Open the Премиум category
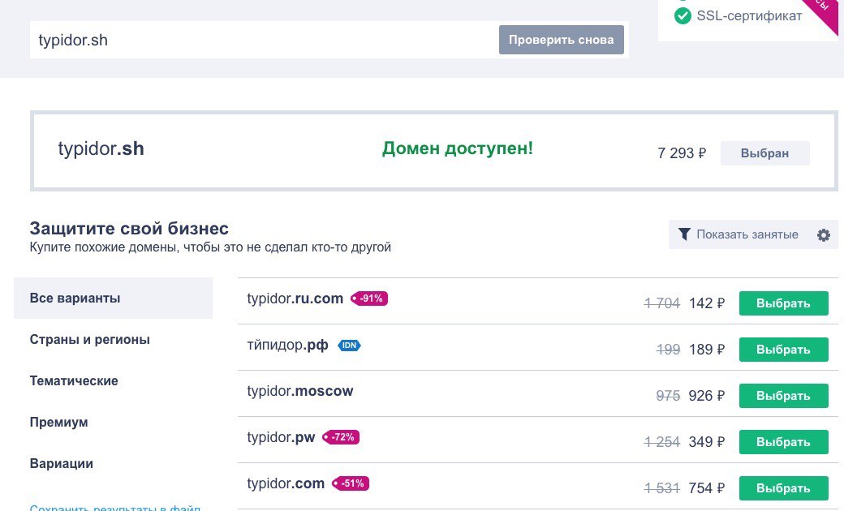 pos(59,423)
